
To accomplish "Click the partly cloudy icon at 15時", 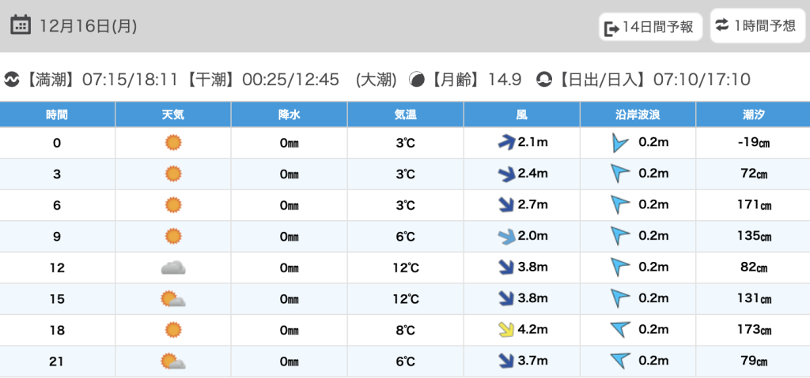I will (x=172, y=299).
